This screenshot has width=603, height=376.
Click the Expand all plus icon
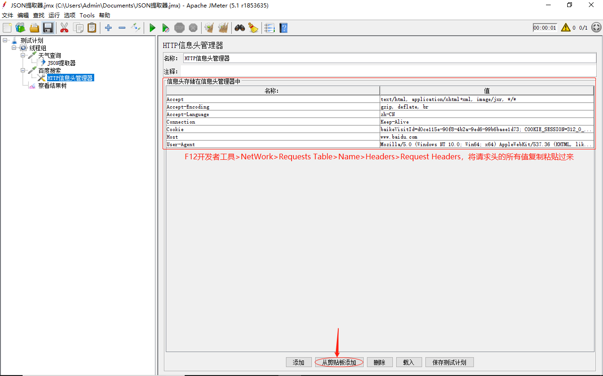[x=108, y=28]
